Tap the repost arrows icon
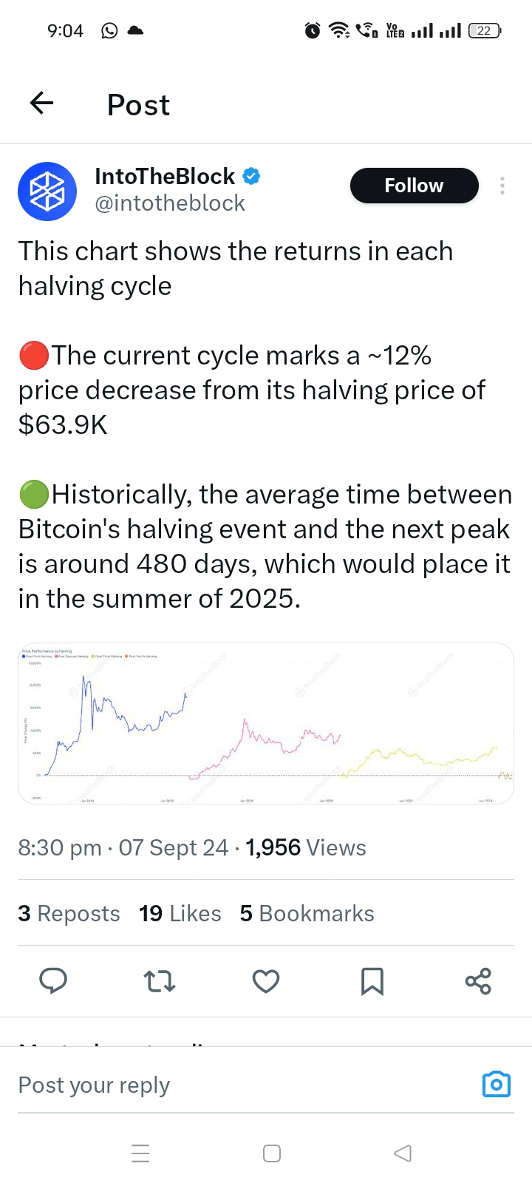This screenshot has height=1186, width=532. coord(160,980)
